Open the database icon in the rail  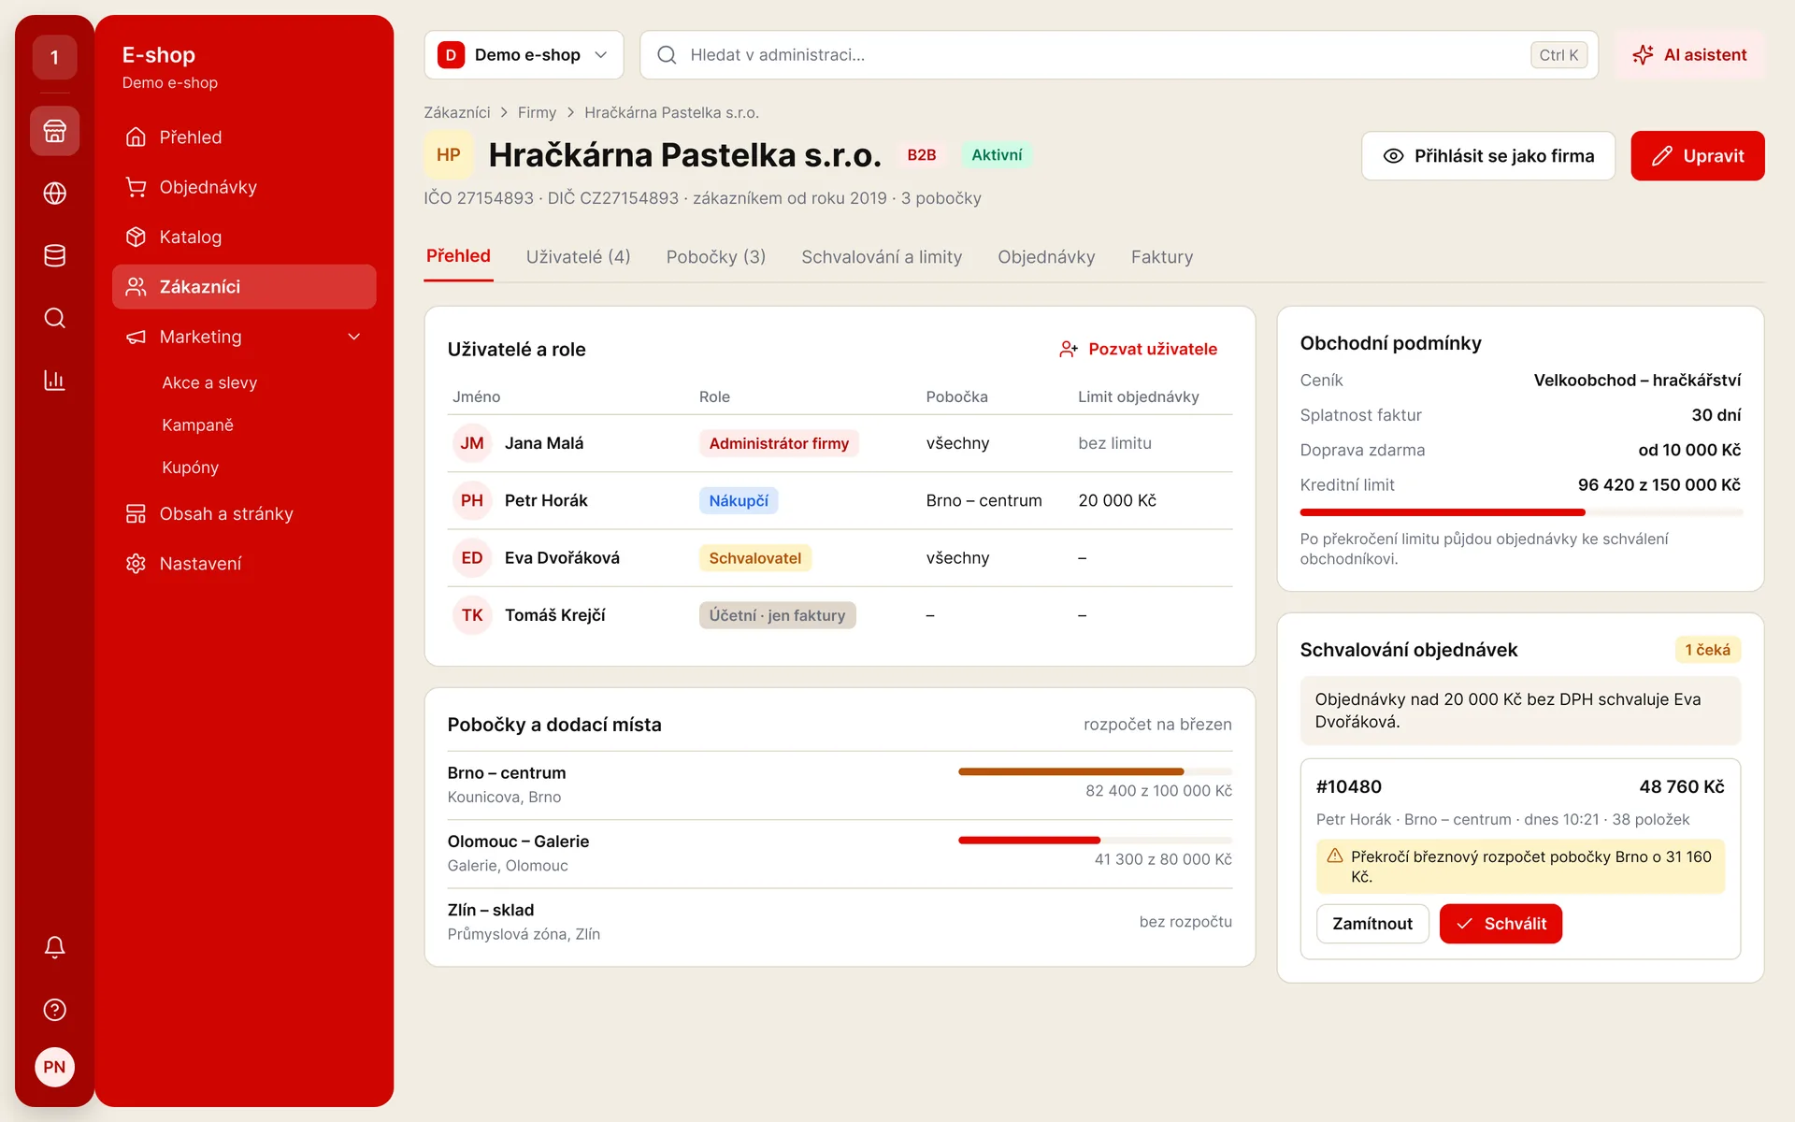coord(54,255)
